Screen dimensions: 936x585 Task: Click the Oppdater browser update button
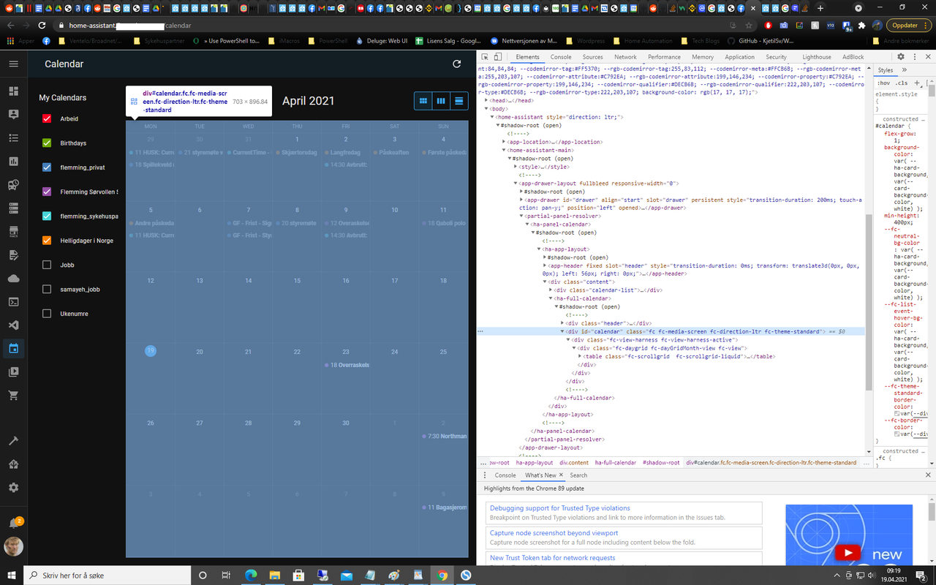click(x=905, y=25)
